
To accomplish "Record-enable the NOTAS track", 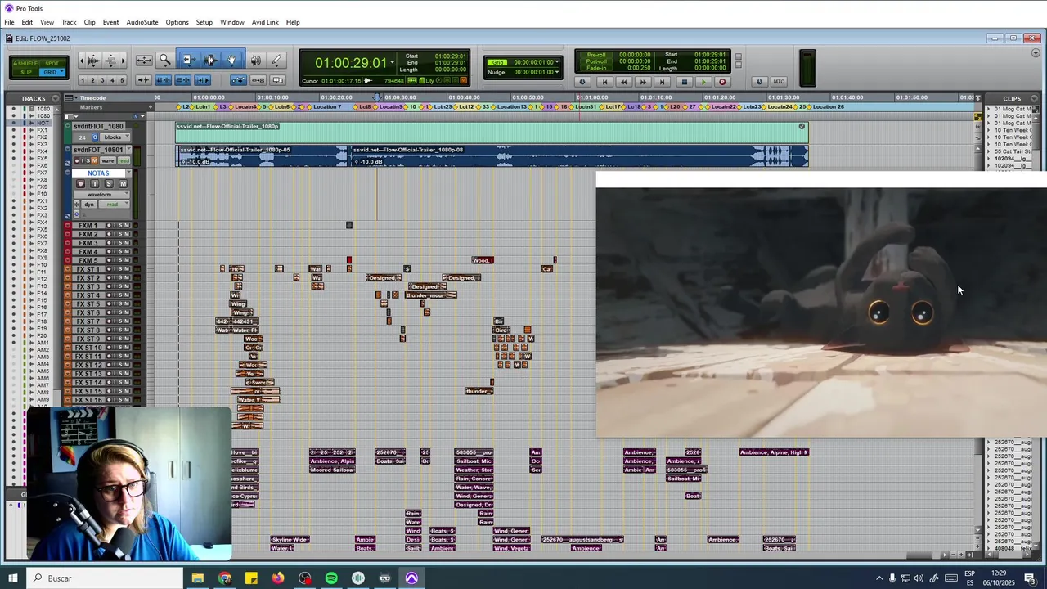I will click(80, 183).
